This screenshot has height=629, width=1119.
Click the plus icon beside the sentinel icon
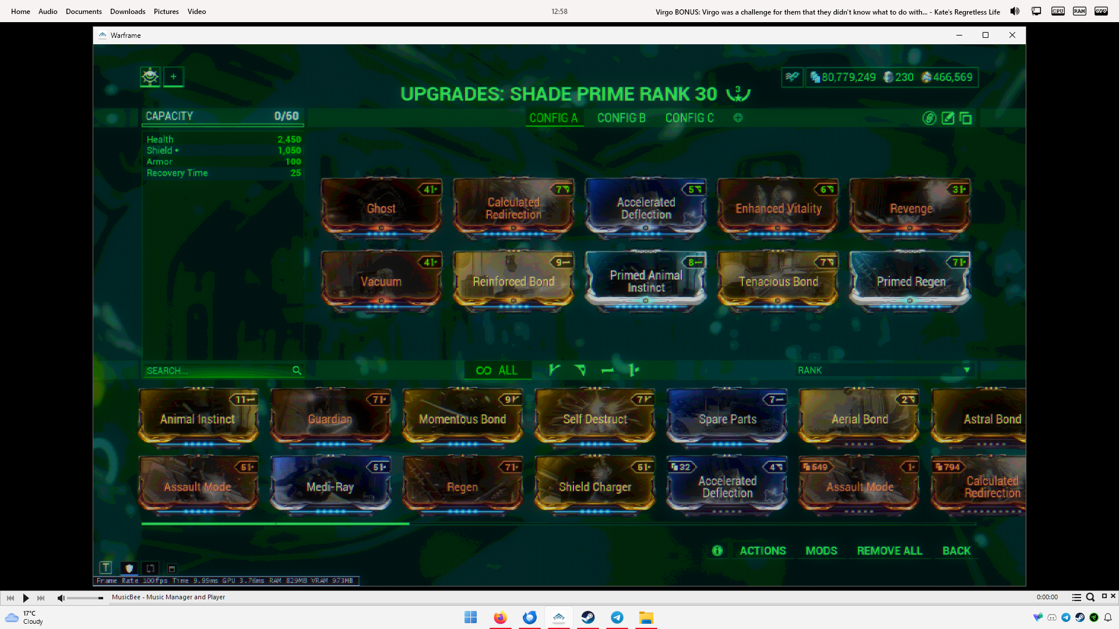[173, 77]
